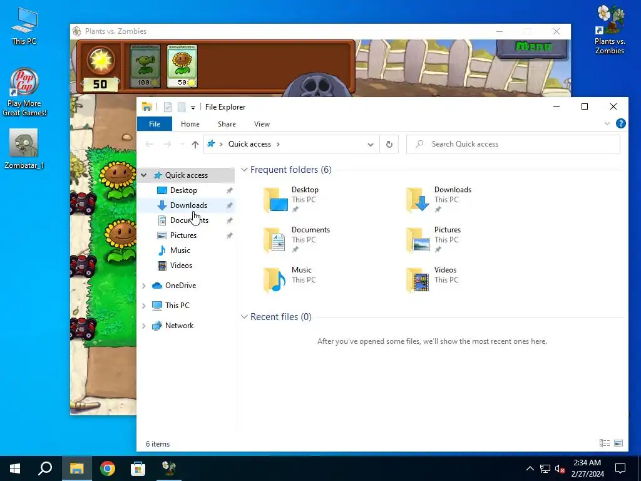
Task: Open muted volume tray icon
Action: [560, 468]
